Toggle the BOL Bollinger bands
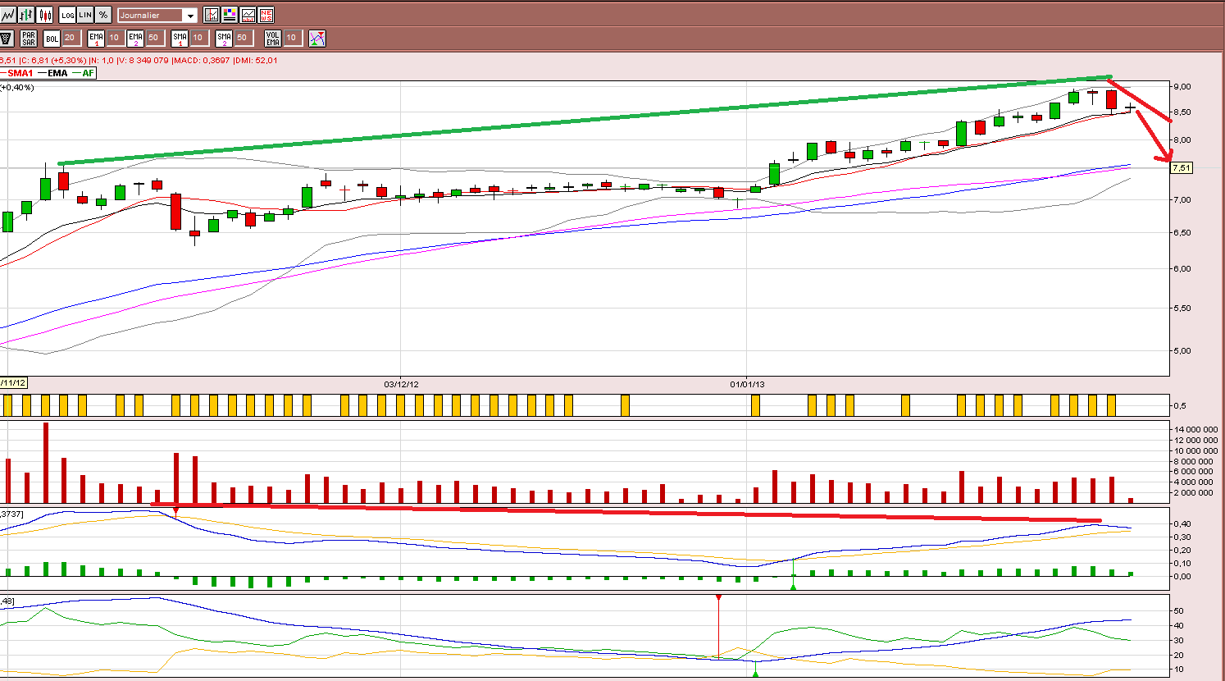Image resolution: width=1225 pixels, height=681 pixels. point(52,38)
